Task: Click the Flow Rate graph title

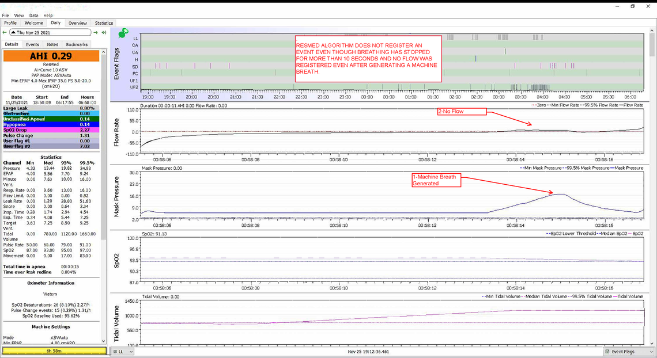Action: [x=116, y=132]
